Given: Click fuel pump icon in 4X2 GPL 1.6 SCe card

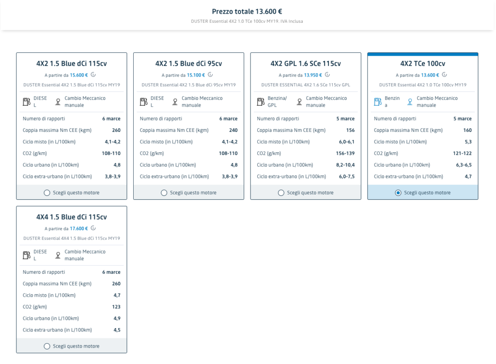Looking at the screenshot, I should pyautogui.click(x=261, y=102).
